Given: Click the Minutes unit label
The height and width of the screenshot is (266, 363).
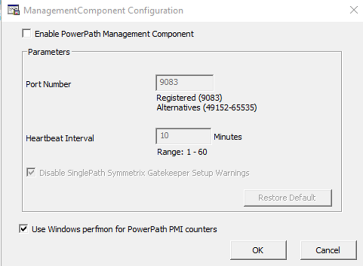Looking at the screenshot, I should [227, 137].
